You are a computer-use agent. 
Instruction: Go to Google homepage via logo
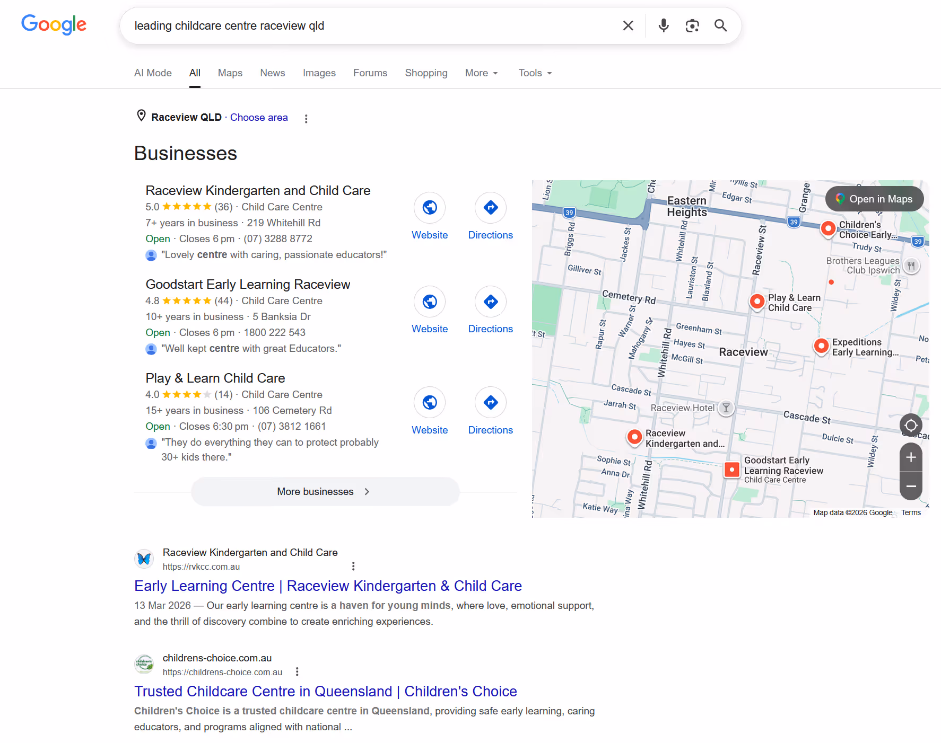(x=54, y=24)
